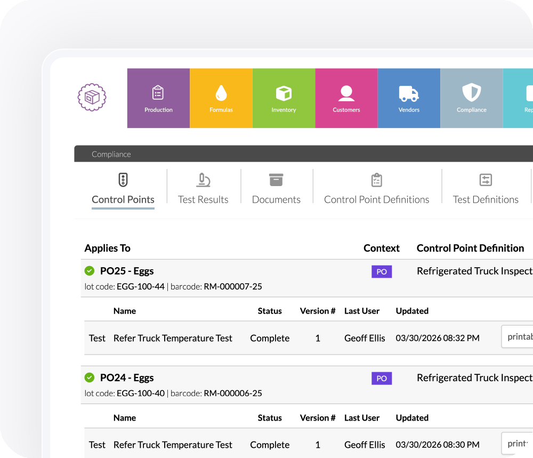Click the app logo box icon

pyautogui.click(x=92, y=98)
